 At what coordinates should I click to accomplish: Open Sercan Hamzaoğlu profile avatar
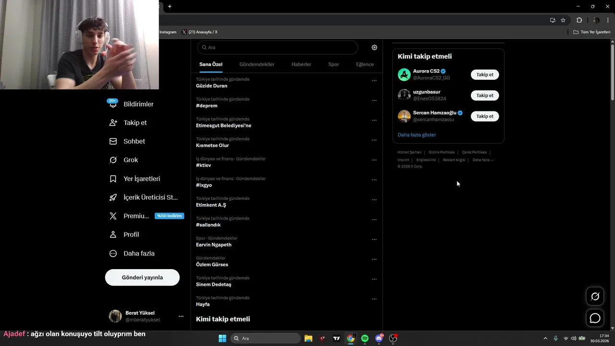click(404, 116)
